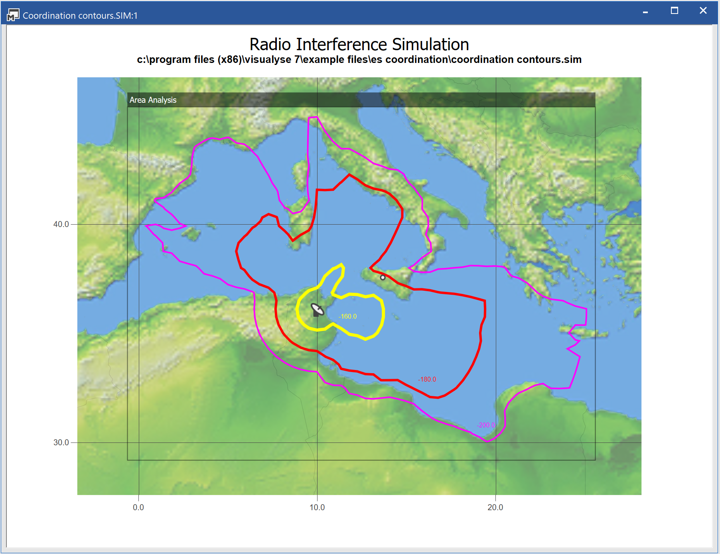Viewport: 720px width, 554px height.
Task: Select the -160.0 yellow contour label
Action: [347, 316]
